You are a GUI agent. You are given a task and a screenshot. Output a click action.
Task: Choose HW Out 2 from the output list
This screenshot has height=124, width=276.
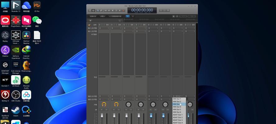click(x=179, y=101)
